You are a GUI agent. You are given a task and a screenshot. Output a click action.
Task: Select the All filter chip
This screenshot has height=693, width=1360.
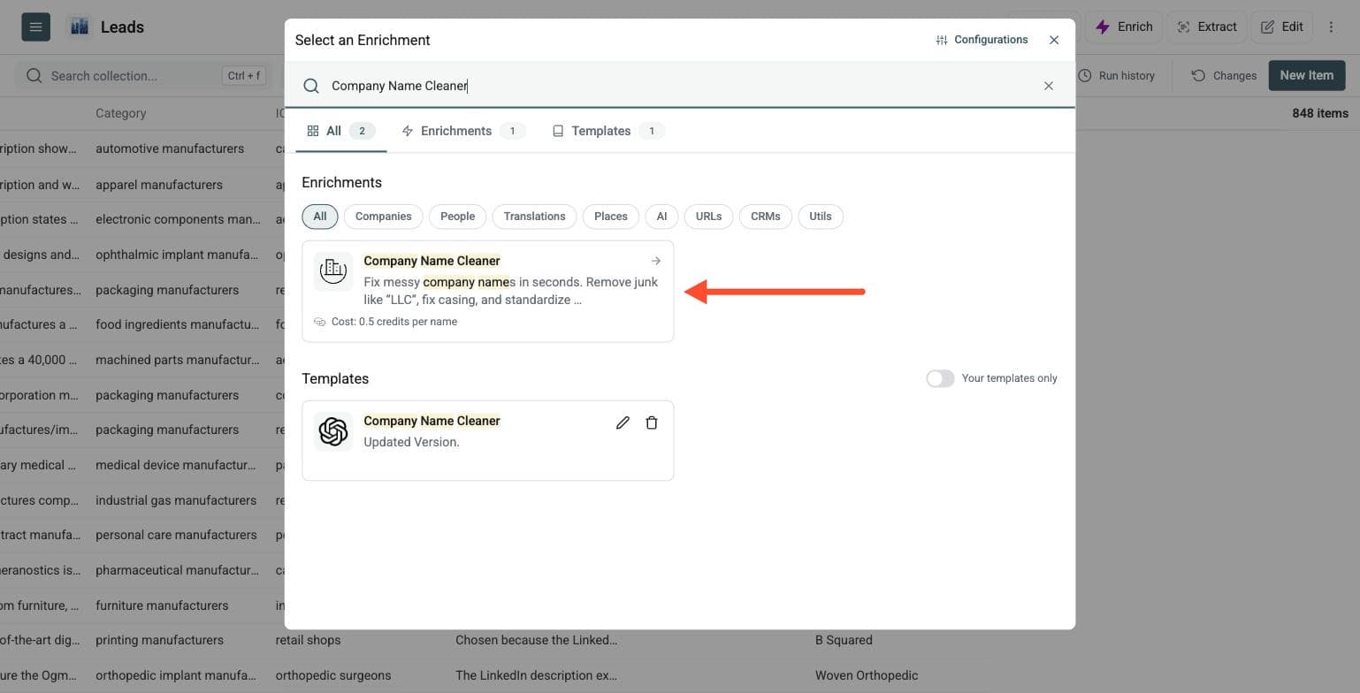tap(319, 217)
